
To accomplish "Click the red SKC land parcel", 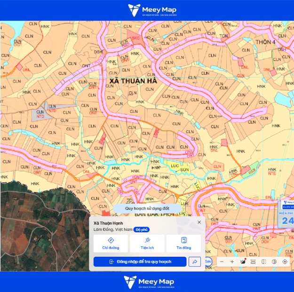I will tap(135, 39).
